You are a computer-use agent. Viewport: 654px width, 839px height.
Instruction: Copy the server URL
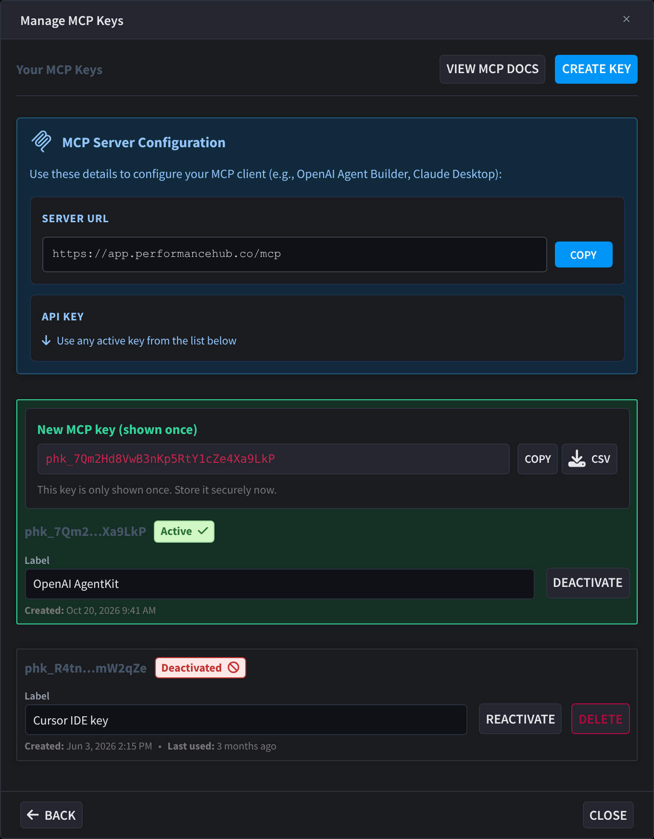click(x=584, y=254)
